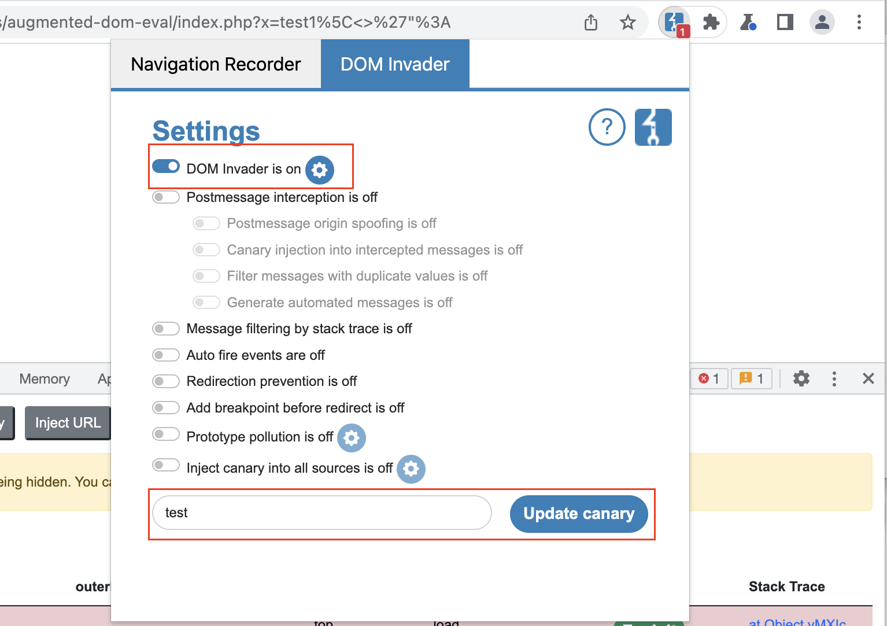Switch to the Navigation Recorder tab
The width and height of the screenshot is (887, 626).
coord(216,64)
